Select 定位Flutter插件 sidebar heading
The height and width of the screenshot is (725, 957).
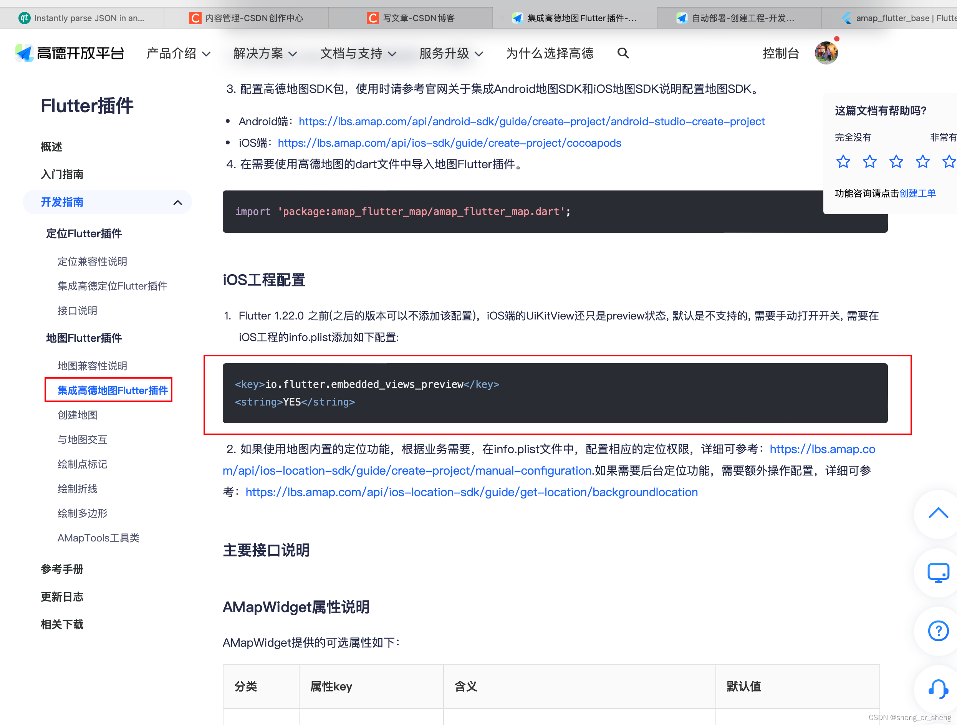84,233
